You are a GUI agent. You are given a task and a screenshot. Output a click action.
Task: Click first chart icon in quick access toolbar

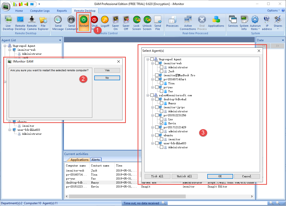(15, 4)
